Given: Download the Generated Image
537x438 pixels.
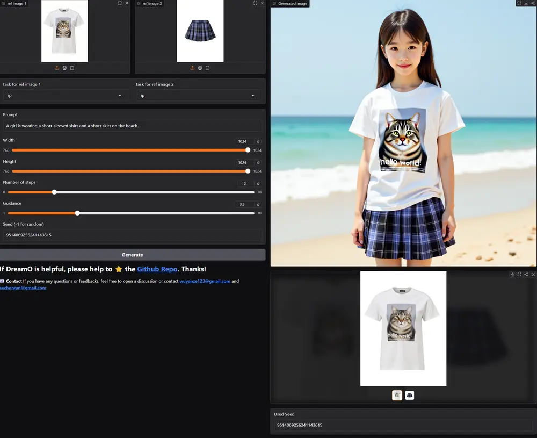Looking at the screenshot, I should pyautogui.click(x=526, y=3).
